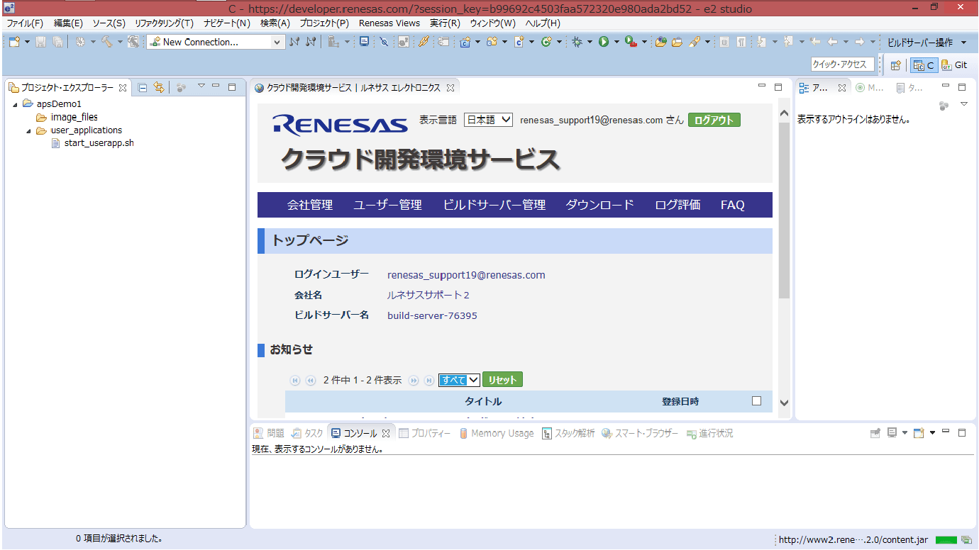Image resolution: width=979 pixels, height=550 pixels.
Task: Click the Search flashlight icon
Action: click(x=695, y=42)
